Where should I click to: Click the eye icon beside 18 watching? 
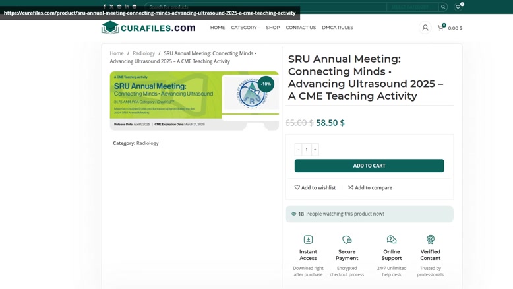(x=294, y=214)
